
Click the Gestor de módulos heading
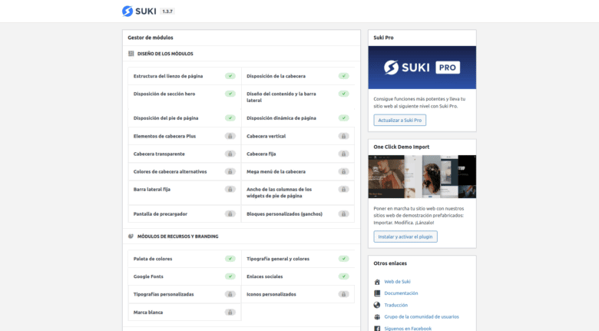[x=151, y=38]
